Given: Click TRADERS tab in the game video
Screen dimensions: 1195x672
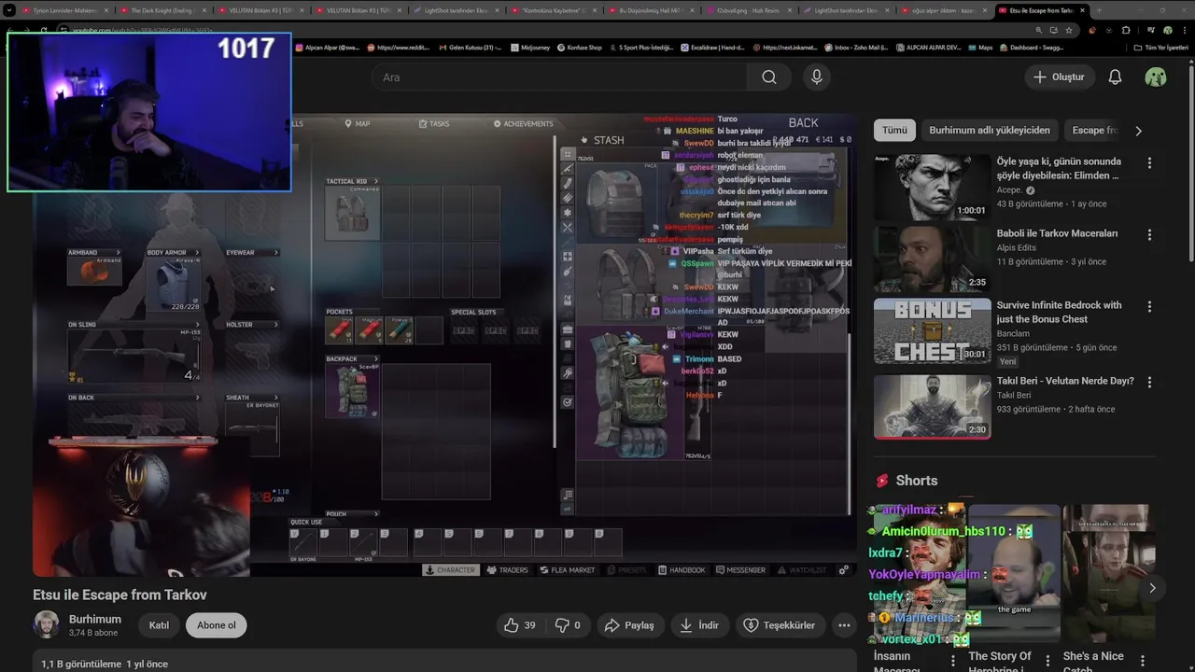Looking at the screenshot, I should point(508,569).
